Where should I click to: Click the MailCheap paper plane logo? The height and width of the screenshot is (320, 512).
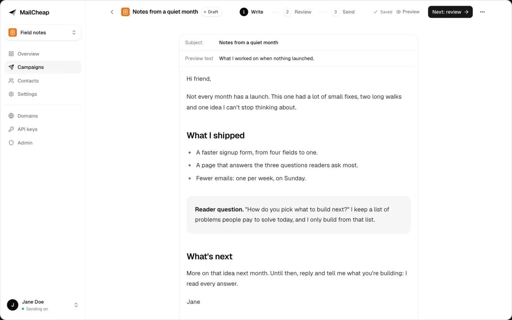click(x=12, y=12)
